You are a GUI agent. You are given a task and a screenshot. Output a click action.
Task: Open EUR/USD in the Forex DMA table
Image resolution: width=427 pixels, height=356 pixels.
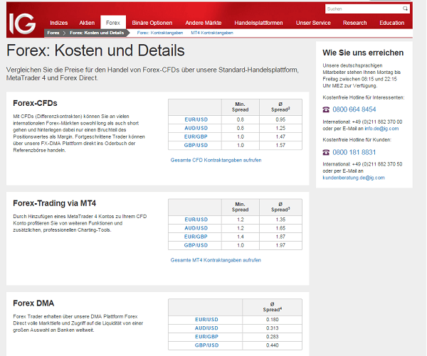(x=206, y=320)
